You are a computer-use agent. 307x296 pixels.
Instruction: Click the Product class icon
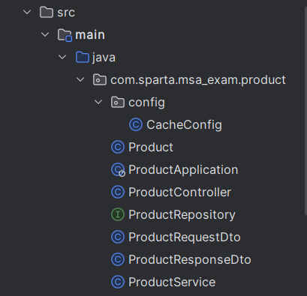tap(118, 147)
